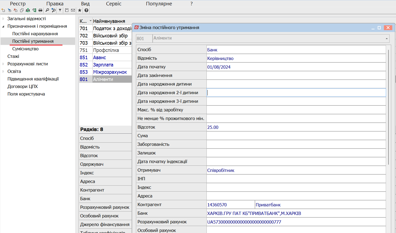Screen dimensions: 396x233
Task: Click the ДК debit-credit icon
Action: (x=28, y=10)
